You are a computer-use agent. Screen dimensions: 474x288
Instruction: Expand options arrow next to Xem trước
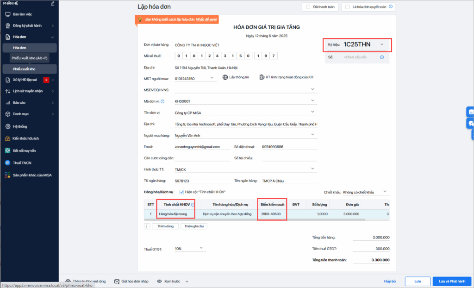pos(187,282)
